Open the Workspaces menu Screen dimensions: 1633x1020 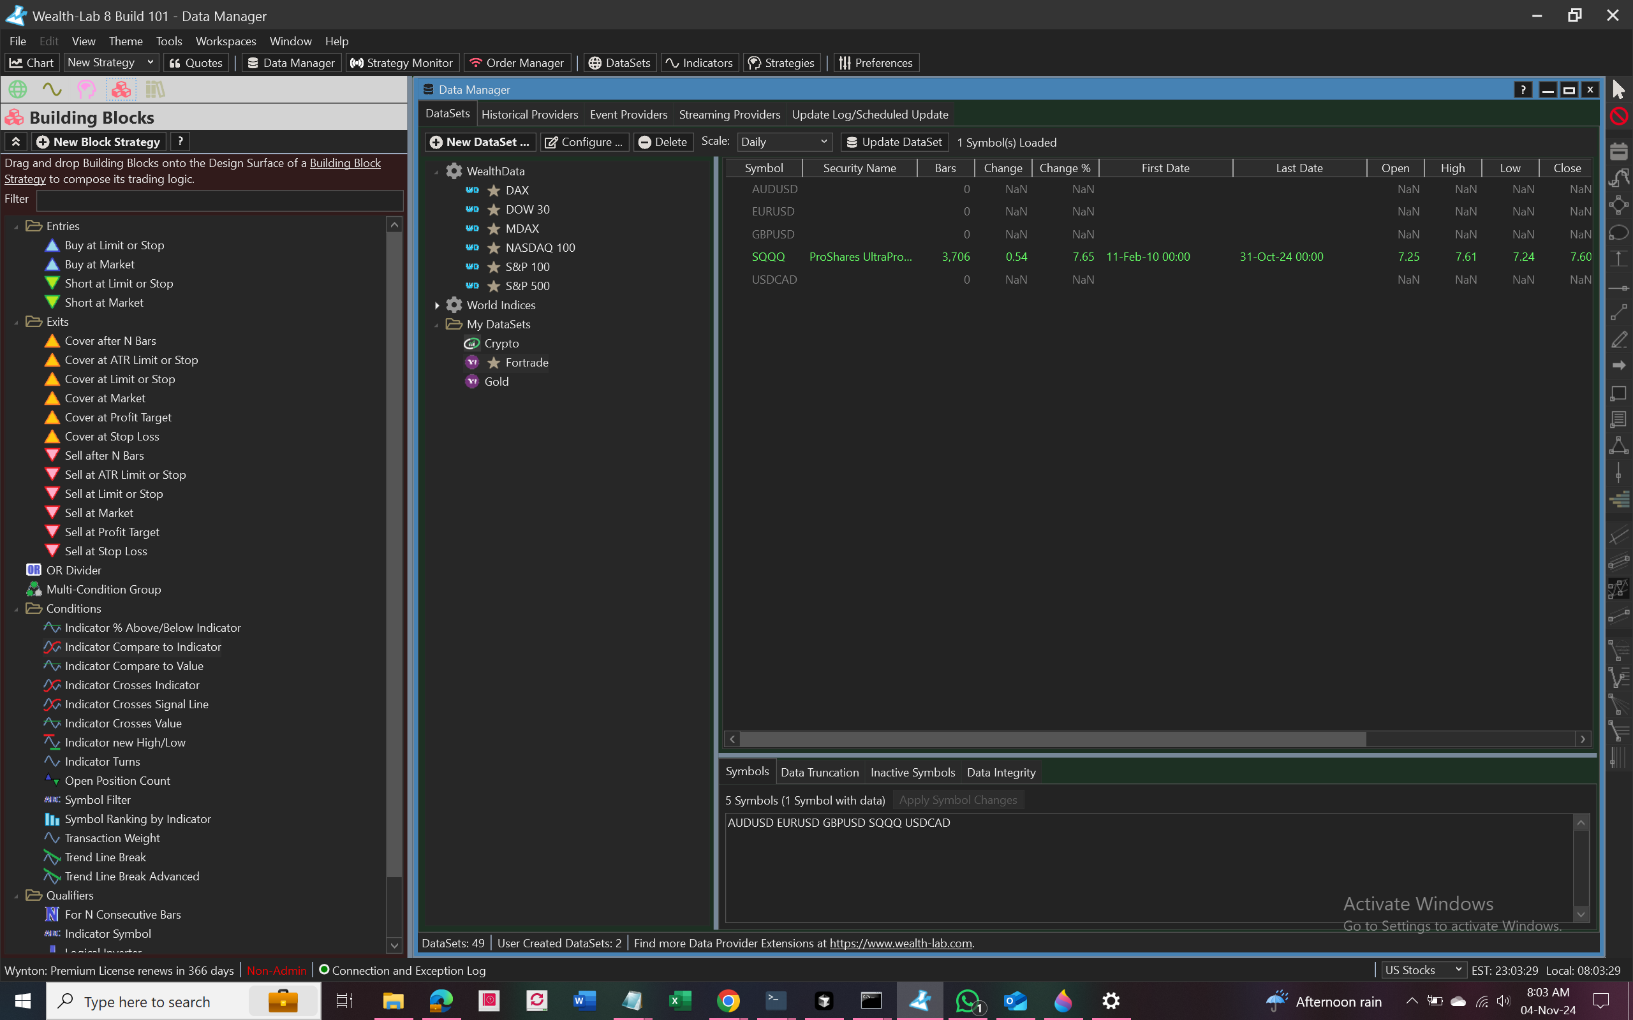coord(225,41)
